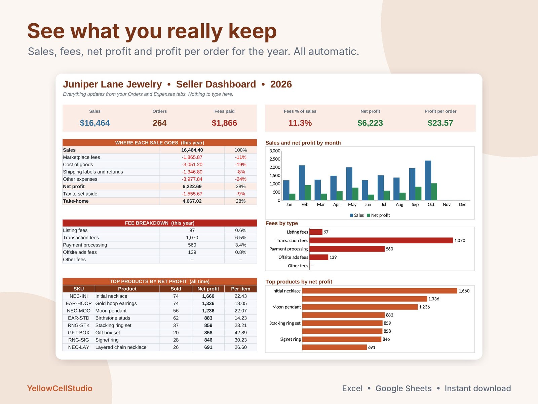The image size is (538, 404).
Task: Select the Per item column header
Action: pos(241,289)
